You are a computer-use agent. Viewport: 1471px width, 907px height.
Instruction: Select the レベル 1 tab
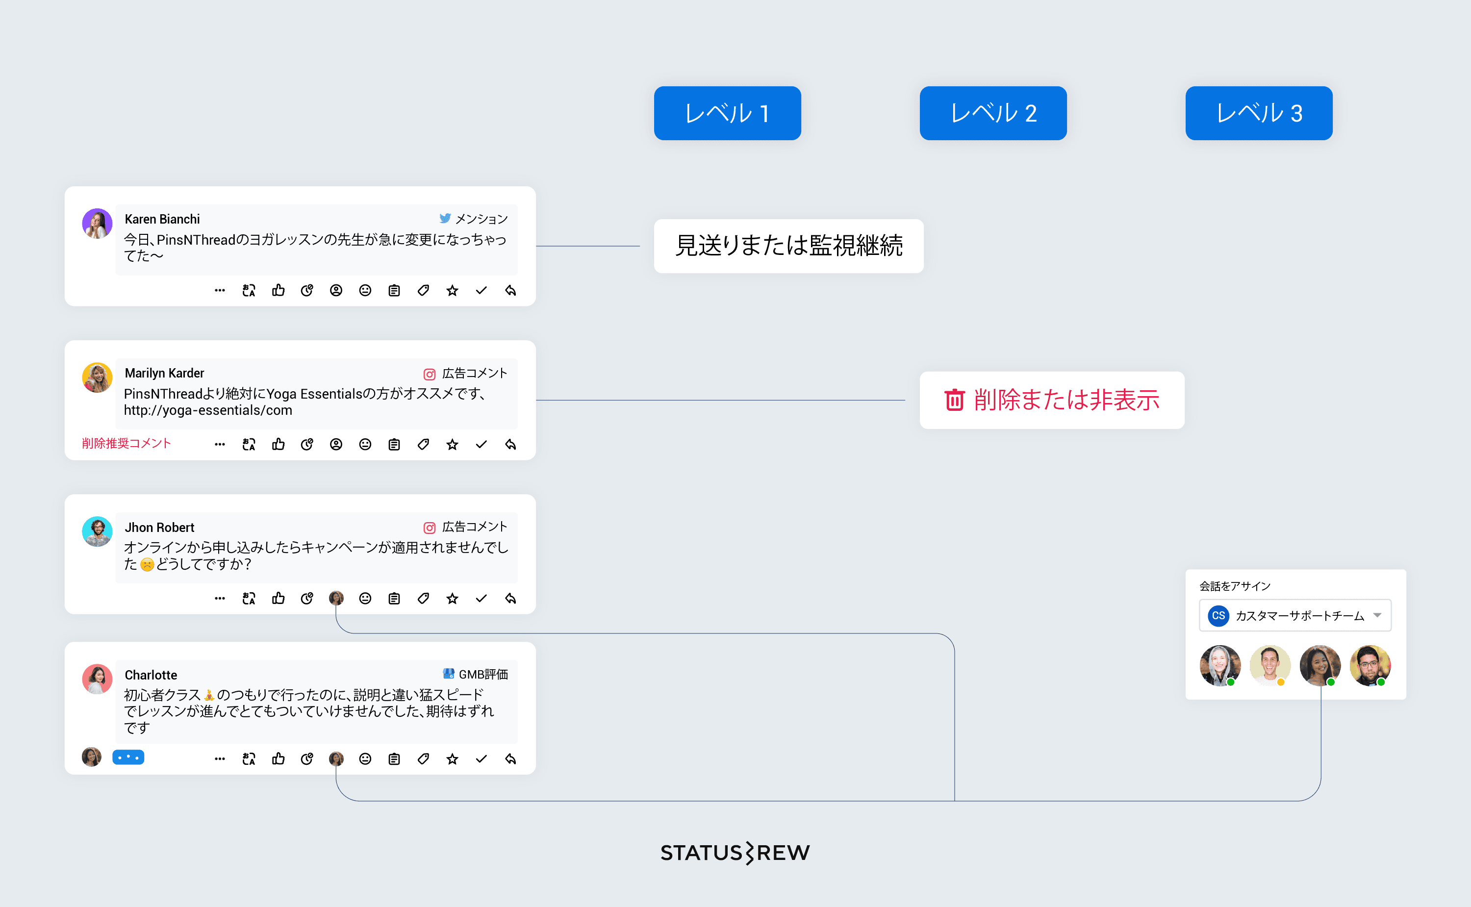point(727,113)
